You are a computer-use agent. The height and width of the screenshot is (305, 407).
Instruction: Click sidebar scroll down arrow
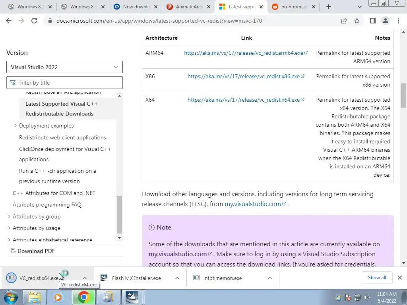tap(119, 238)
